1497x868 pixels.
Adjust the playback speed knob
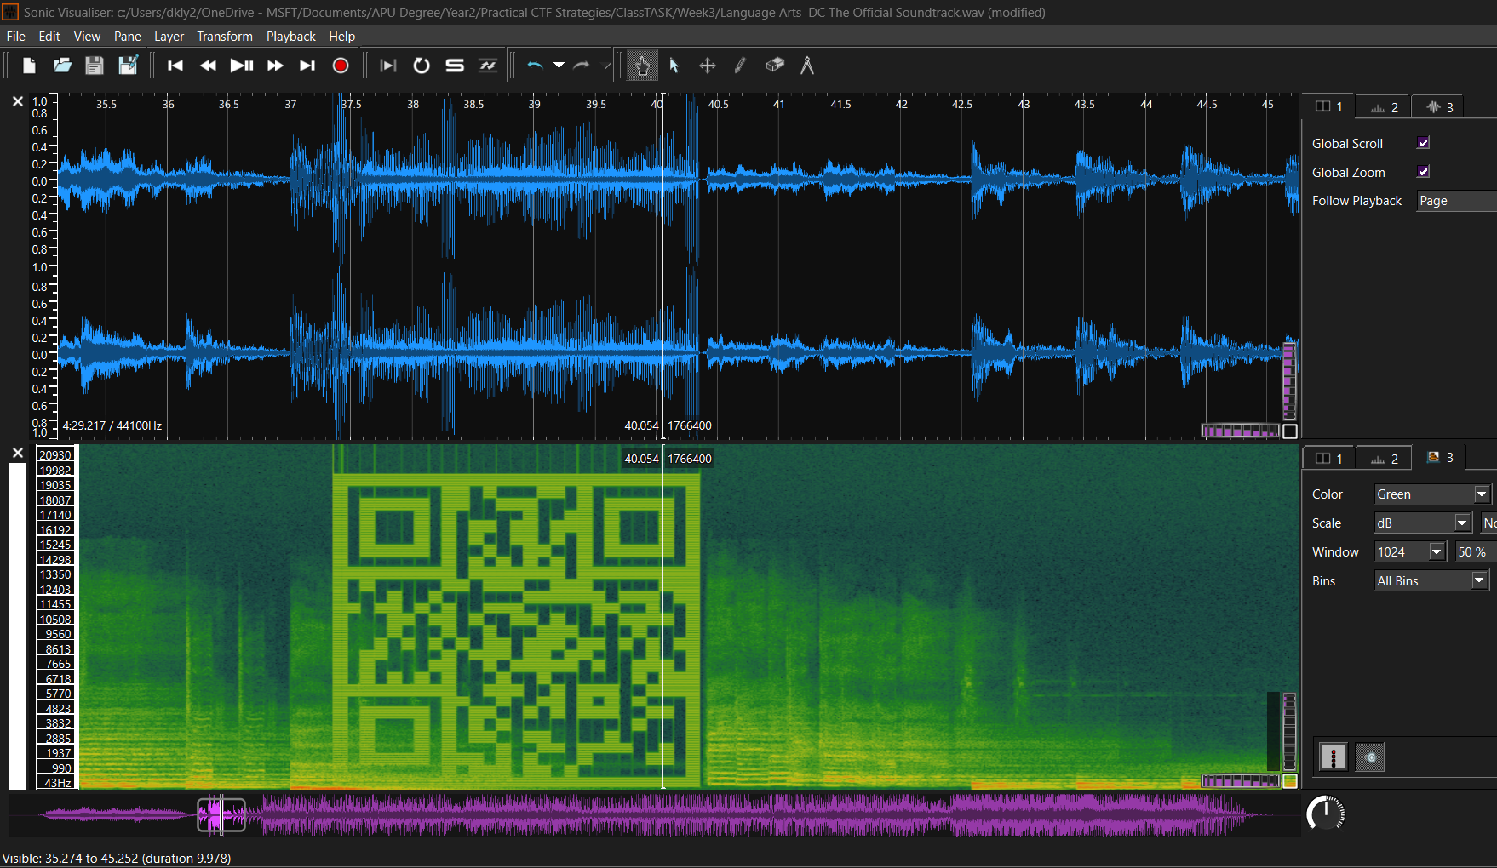1327,813
